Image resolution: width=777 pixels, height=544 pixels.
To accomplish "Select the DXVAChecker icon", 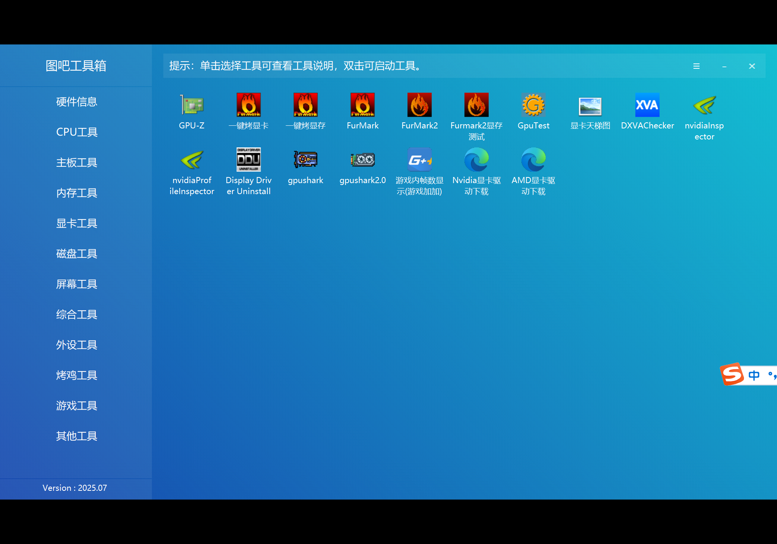I will click(x=647, y=105).
